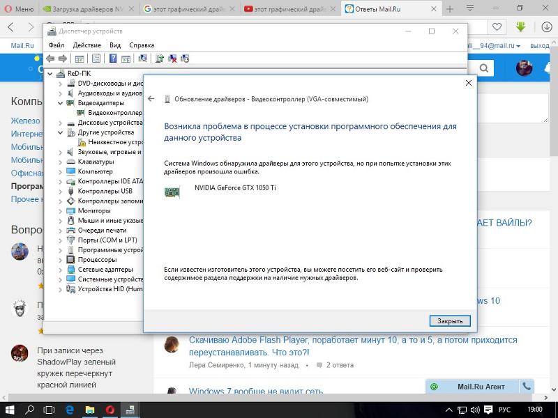Screen dimensions: 558x418
Task: Open the Файл menu
Action: tap(56, 45)
